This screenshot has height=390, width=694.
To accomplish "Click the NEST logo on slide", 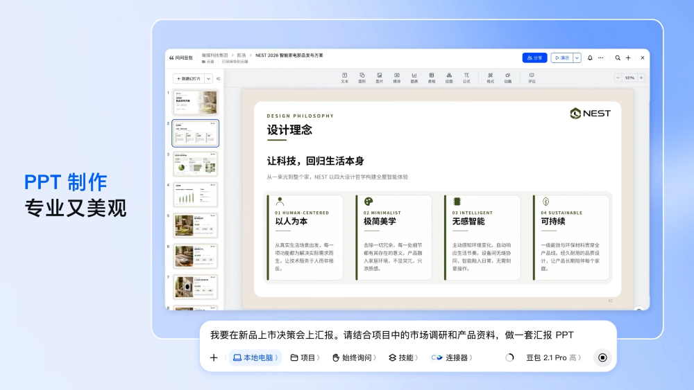I will 590,114.
